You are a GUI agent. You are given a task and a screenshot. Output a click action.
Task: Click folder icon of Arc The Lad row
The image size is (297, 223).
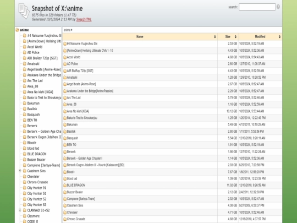65,97
